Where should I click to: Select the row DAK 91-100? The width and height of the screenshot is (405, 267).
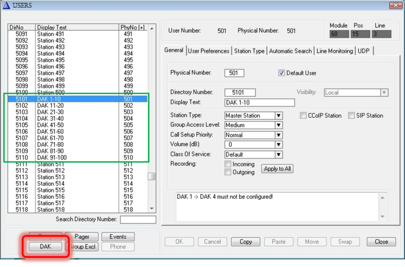click(77, 157)
